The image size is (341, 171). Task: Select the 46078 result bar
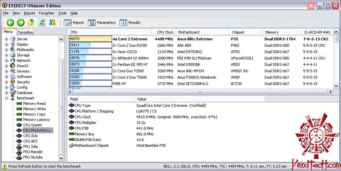(x=90, y=39)
